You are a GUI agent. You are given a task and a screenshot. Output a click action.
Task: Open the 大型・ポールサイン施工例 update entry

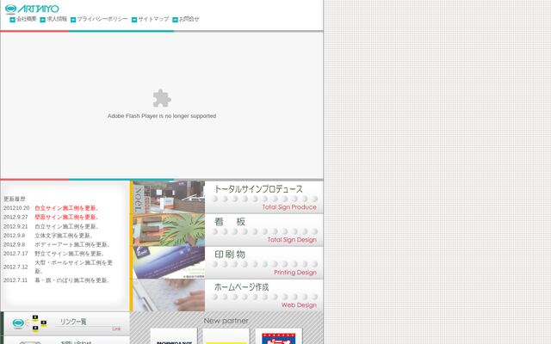73,267
